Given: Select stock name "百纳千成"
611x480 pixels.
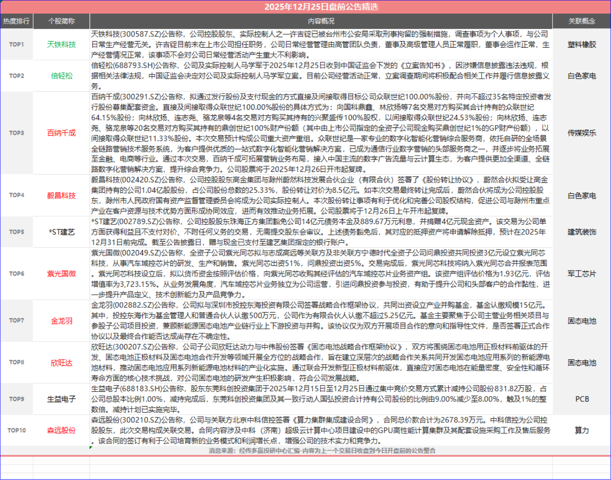Looking at the screenshot, I should coord(61,133).
